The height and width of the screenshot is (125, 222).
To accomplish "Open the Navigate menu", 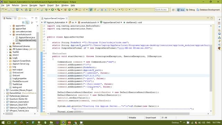I will click(33, 6).
